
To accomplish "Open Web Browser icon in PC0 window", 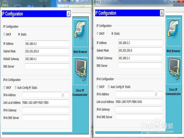I will (80, 33).
